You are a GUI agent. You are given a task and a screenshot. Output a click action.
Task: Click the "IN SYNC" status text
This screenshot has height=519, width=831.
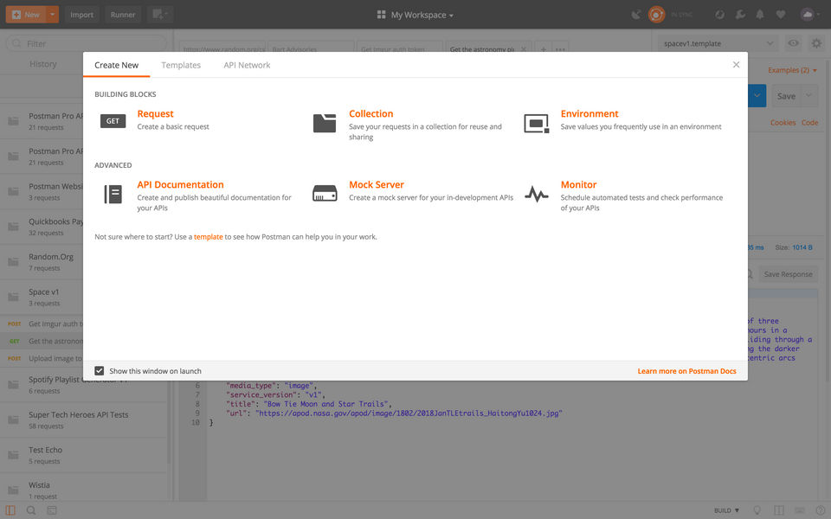point(681,15)
